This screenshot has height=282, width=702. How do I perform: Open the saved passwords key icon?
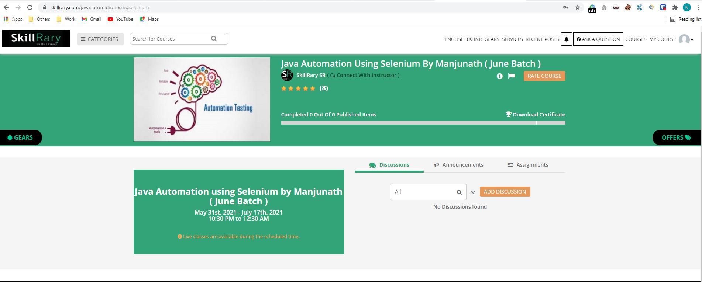[x=566, y=7]
